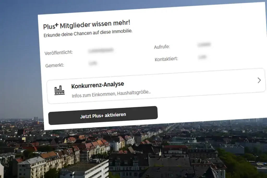The height and width of the screenshot is (178, 267).
Task: Expand Konkurrenz-Analyse using the right chevron
Action: [259, 80]
